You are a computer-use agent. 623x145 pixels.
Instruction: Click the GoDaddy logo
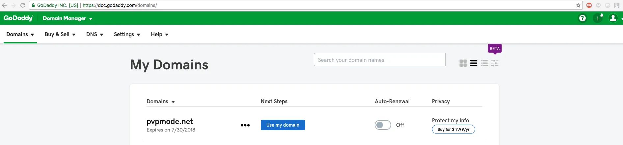coord(18,18)
